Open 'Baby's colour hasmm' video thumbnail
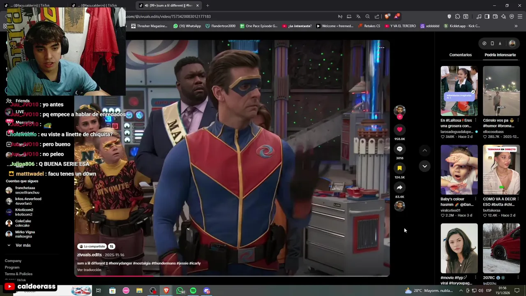Image resolution: width=526 pixels, height=296 pixels. click(x=459, y=169)
